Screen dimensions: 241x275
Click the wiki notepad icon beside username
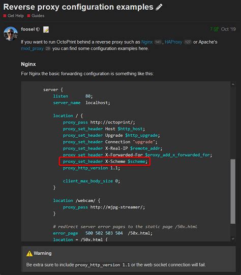(x=46, y=29)
